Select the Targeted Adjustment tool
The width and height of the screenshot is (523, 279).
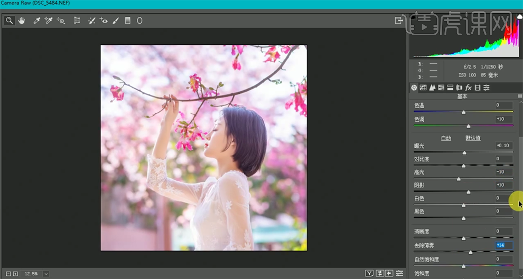(x=61, y=21)
